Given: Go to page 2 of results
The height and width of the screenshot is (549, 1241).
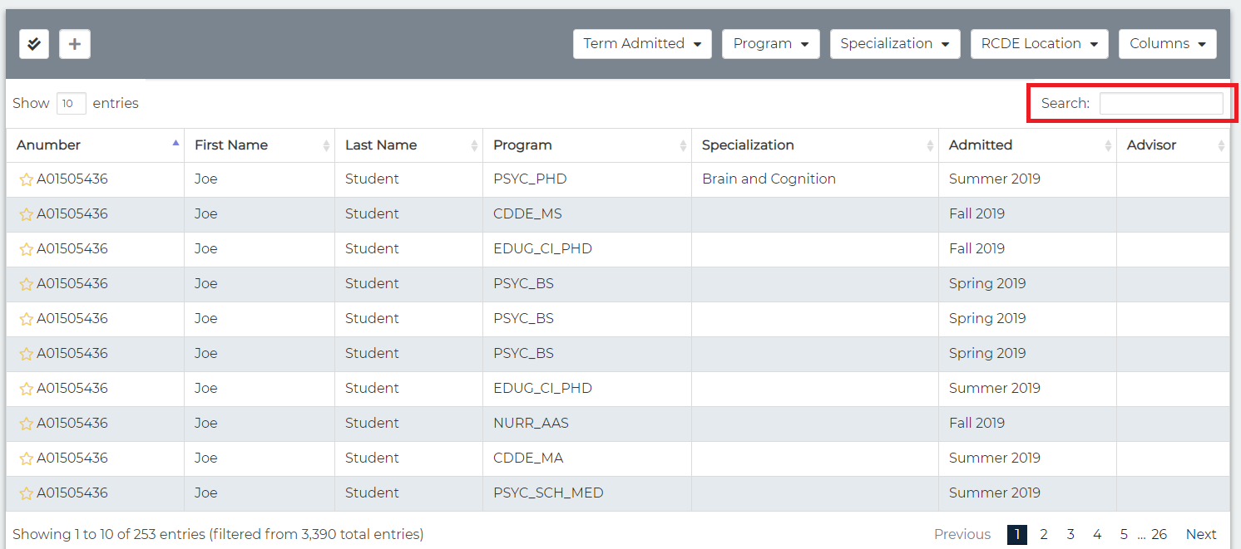Looking at the screenshot, I should coord(1044,534).
